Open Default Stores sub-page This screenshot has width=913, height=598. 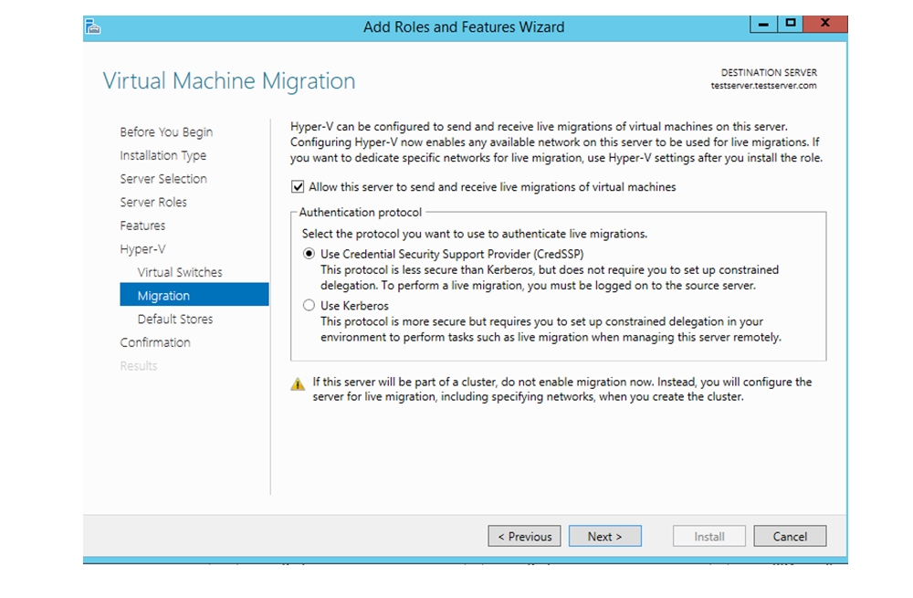click(x=174, y=320)
